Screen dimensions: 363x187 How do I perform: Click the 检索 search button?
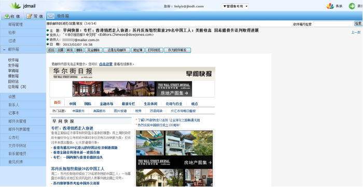[358, 24]
